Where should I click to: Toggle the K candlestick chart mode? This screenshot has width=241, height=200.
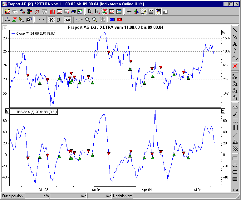52,20
